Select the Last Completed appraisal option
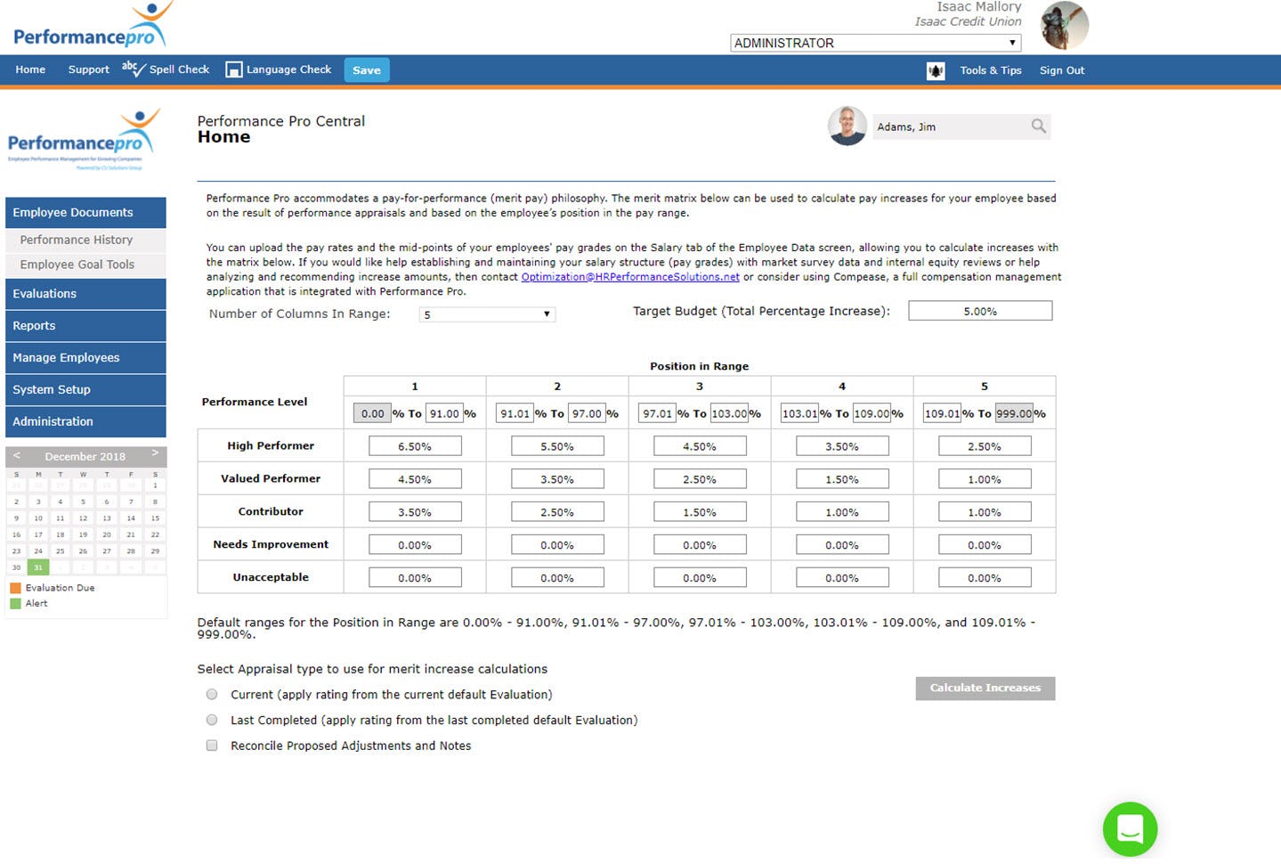The height and width of the screenshot is (864, 1281). pyautogui.click(x=211, y=720)
